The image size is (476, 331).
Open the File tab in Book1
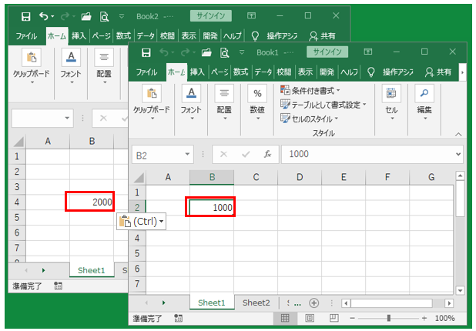pyautogui.click(x=146, y=72)
